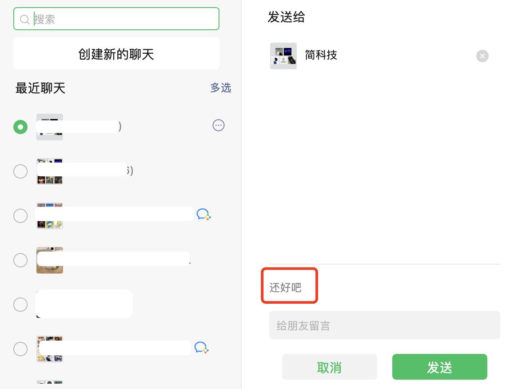Viewport: 518px width, 389px height.
Task: Click the green 发送 send button
Action: click(440, 367)
